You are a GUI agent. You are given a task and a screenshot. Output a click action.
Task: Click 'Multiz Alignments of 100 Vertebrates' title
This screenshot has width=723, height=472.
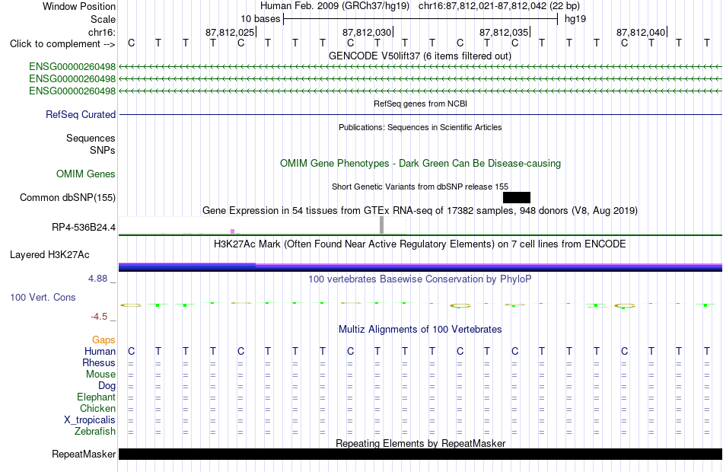pyautogui.click(x=420, y=330)
